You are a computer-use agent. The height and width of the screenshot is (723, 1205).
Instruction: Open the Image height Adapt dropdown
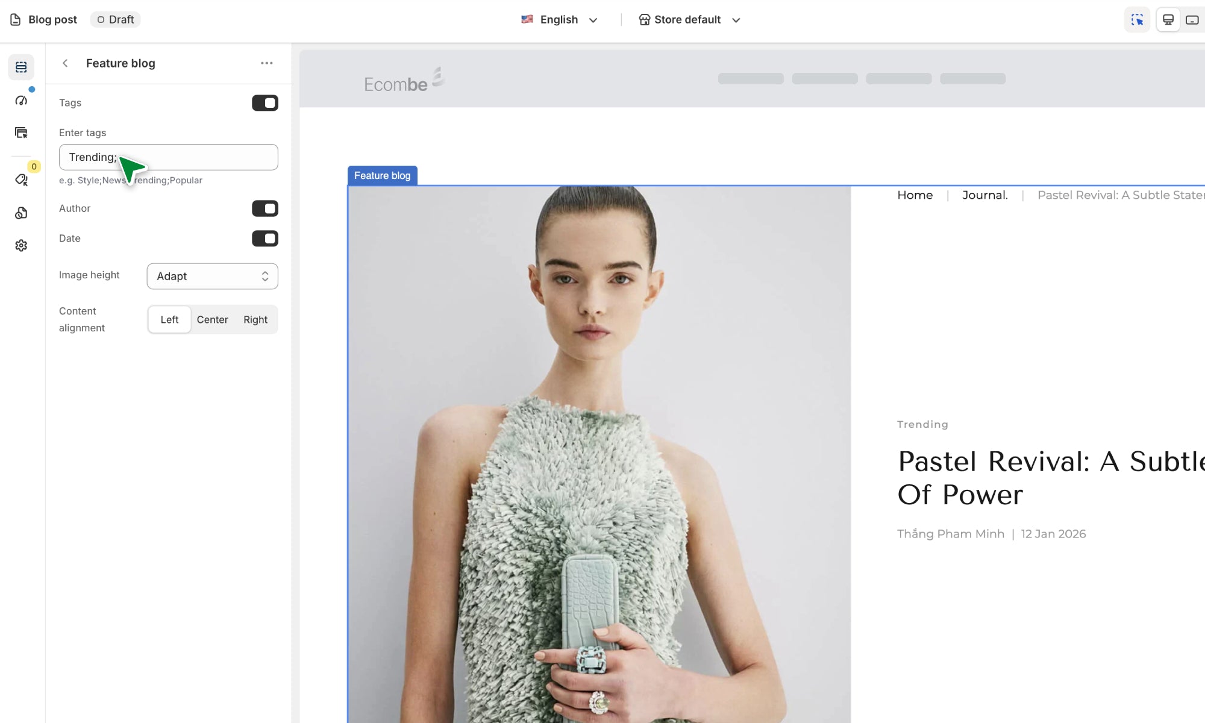coord(212,276)
